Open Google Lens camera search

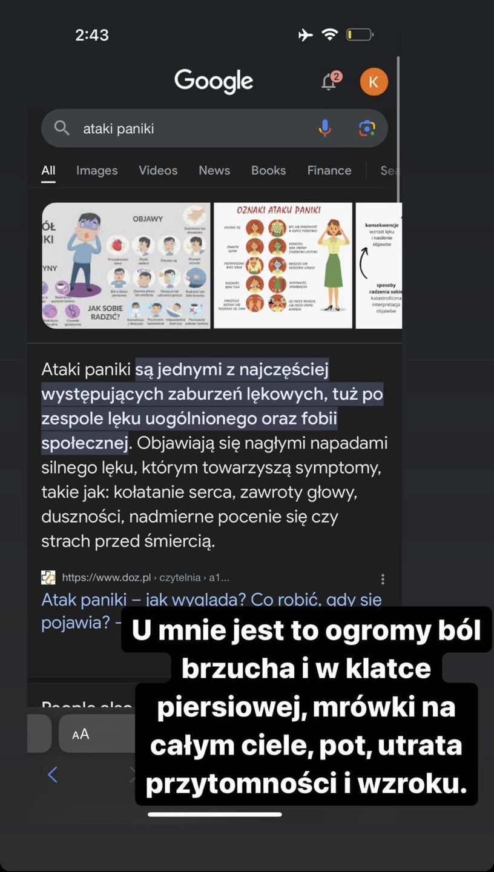[x=367, y=128]
